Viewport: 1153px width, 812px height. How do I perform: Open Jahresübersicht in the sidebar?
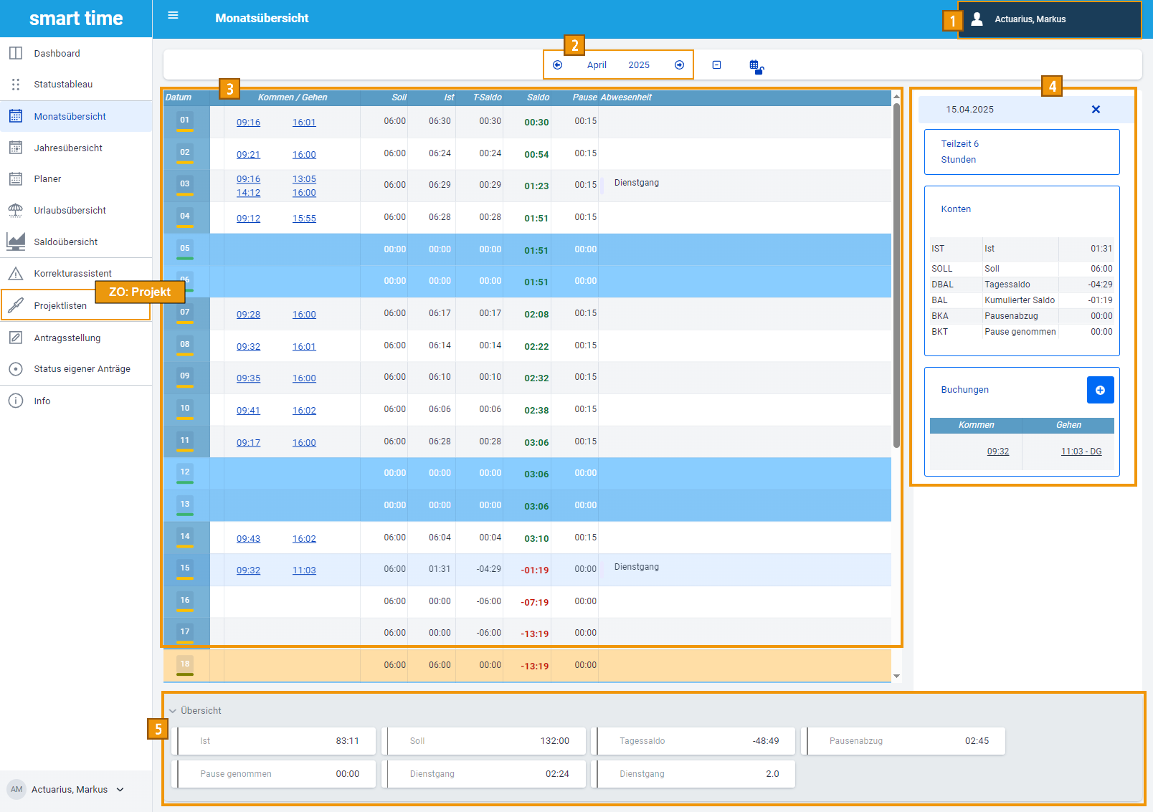pos(68,148)
